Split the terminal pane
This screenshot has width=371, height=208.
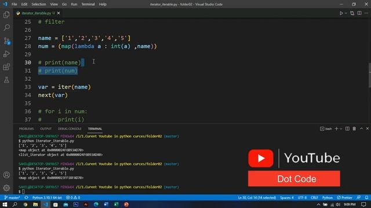coord(347,128)
